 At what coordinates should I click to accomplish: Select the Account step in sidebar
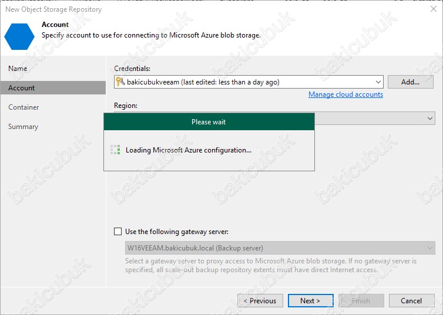pyautogui.click(x=53, y=88)
